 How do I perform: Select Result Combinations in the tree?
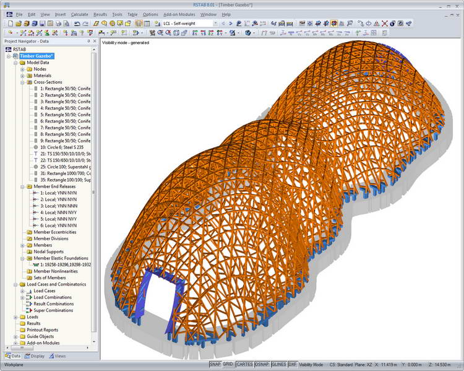click(x=54, y=303)
